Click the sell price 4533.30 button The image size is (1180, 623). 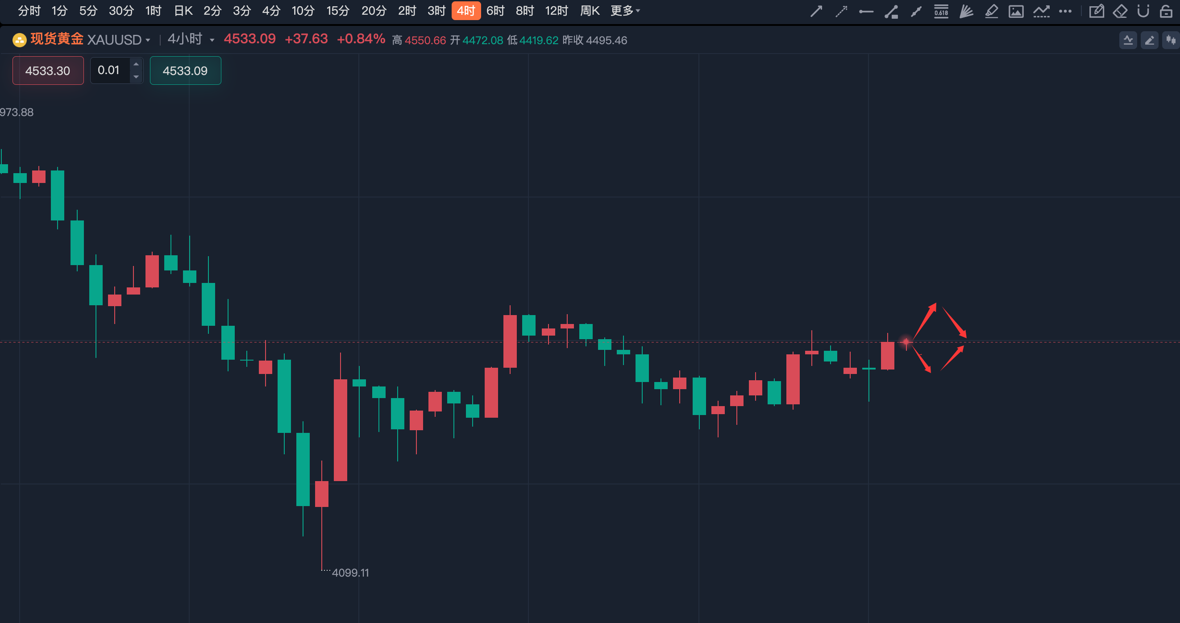tap(48, 71)
